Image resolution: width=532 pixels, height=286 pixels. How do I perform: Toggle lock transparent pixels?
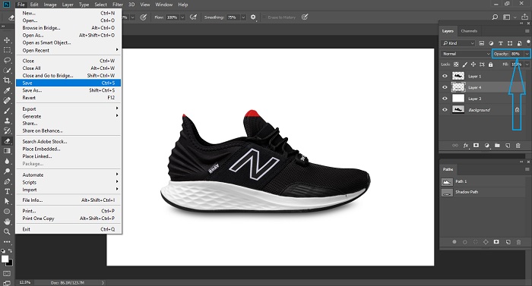click(456, 64)
